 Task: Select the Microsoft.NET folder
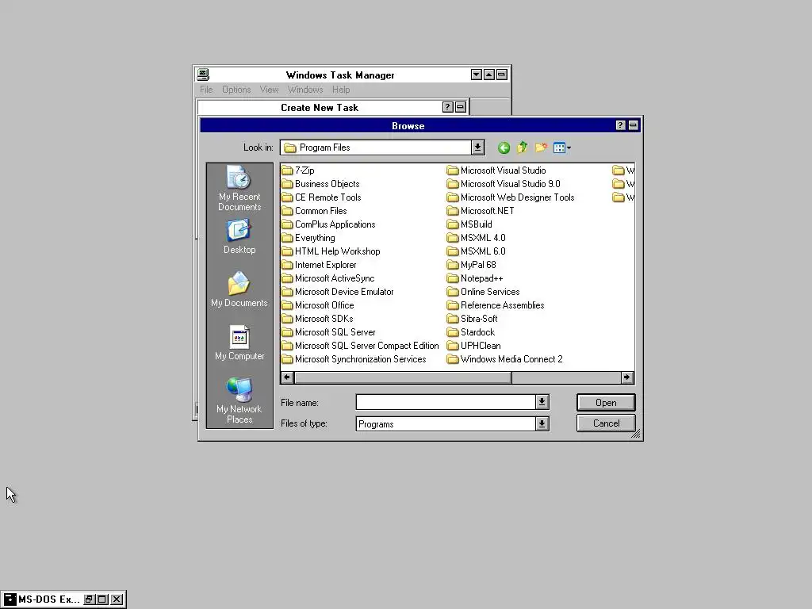(x=481, y=211)
